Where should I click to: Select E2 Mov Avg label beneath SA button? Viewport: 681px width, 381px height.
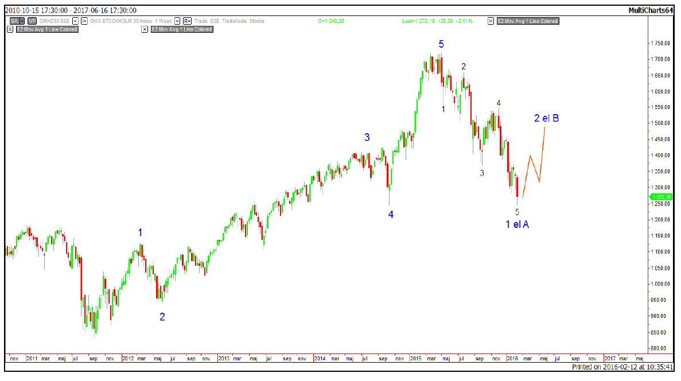(48, 29)
